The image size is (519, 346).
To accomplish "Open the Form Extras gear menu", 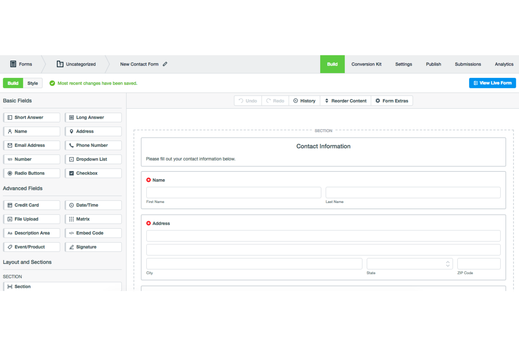I will tap(392, 101).
